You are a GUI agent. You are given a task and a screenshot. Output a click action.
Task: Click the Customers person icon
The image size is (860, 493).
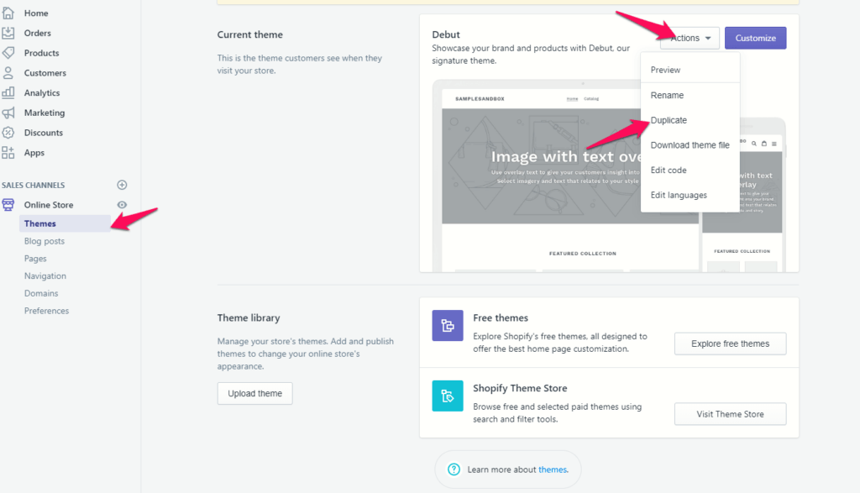pyautogui.click(x=8, y=72)
